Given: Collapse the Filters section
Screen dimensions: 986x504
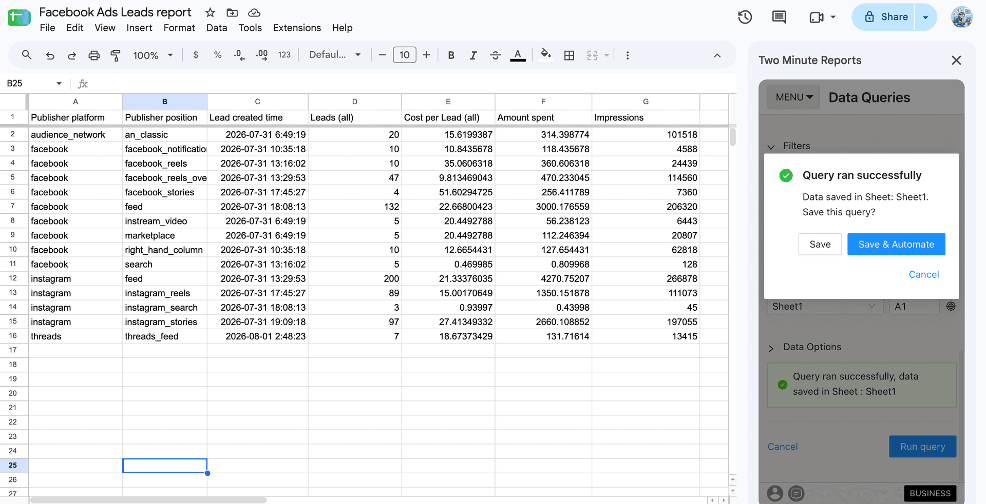Looking at the screenshot, I should pos(771,147).
